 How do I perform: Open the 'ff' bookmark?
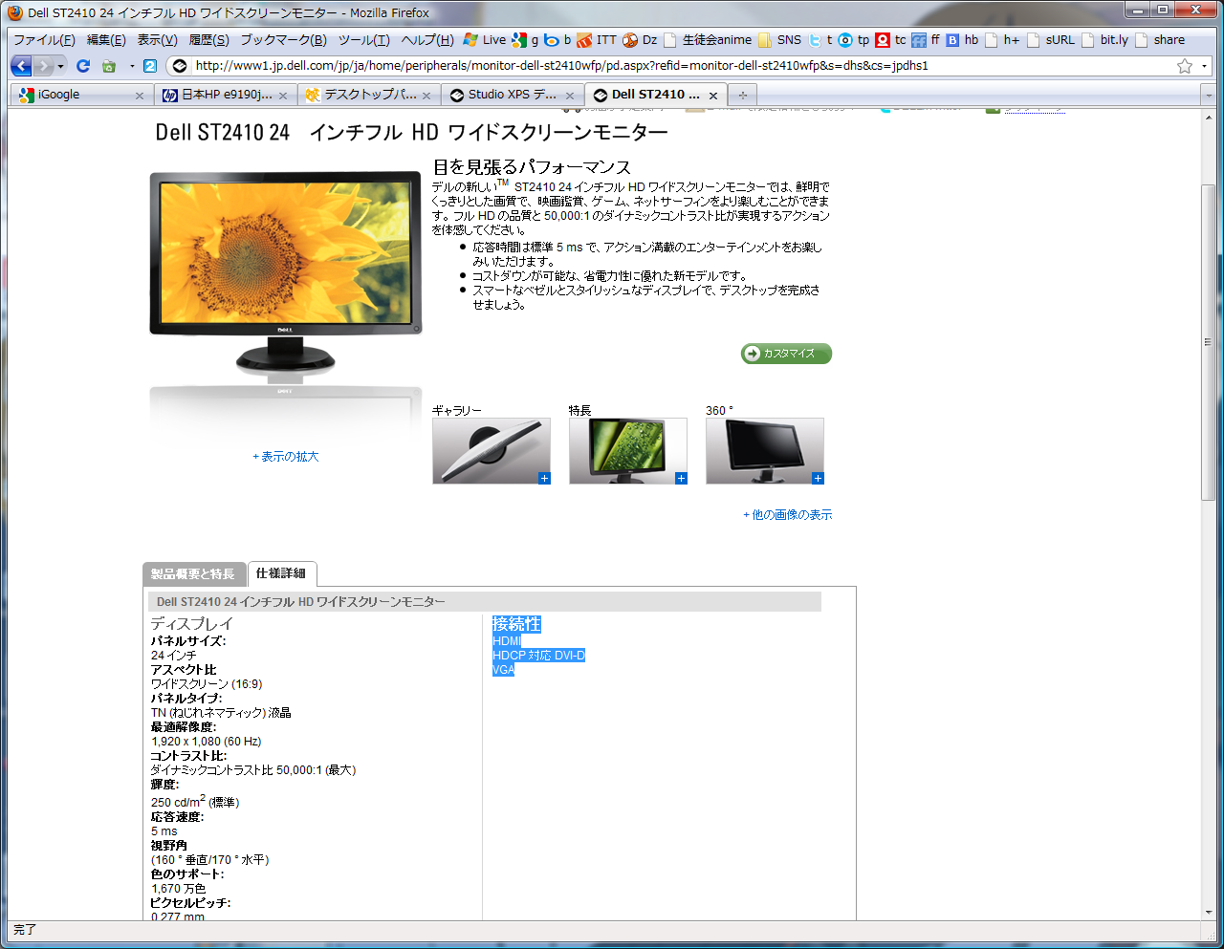(927, 40)
